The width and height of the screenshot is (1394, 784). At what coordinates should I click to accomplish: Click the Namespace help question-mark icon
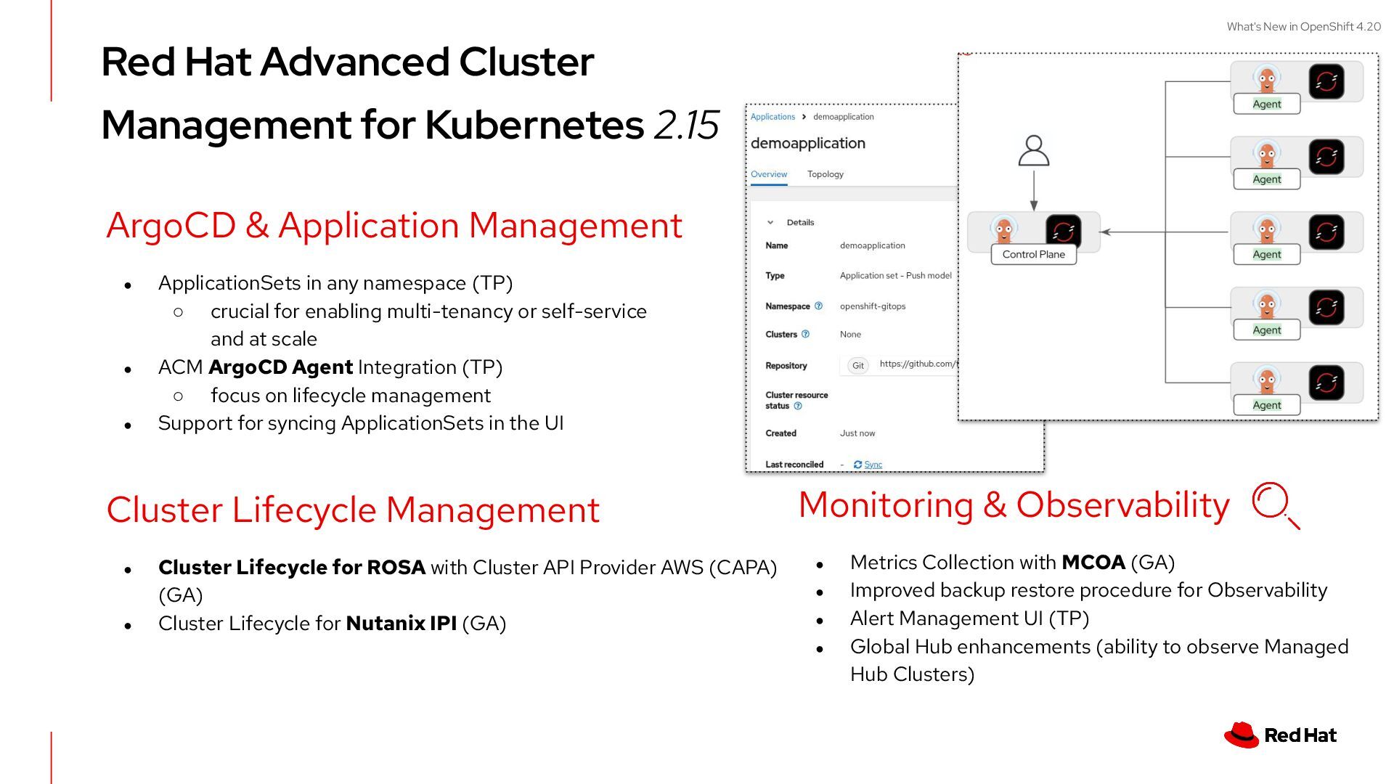pos(818,306)
